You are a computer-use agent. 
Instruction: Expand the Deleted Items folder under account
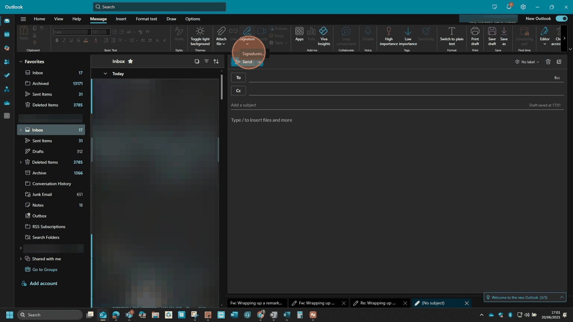tap(21, 162)
